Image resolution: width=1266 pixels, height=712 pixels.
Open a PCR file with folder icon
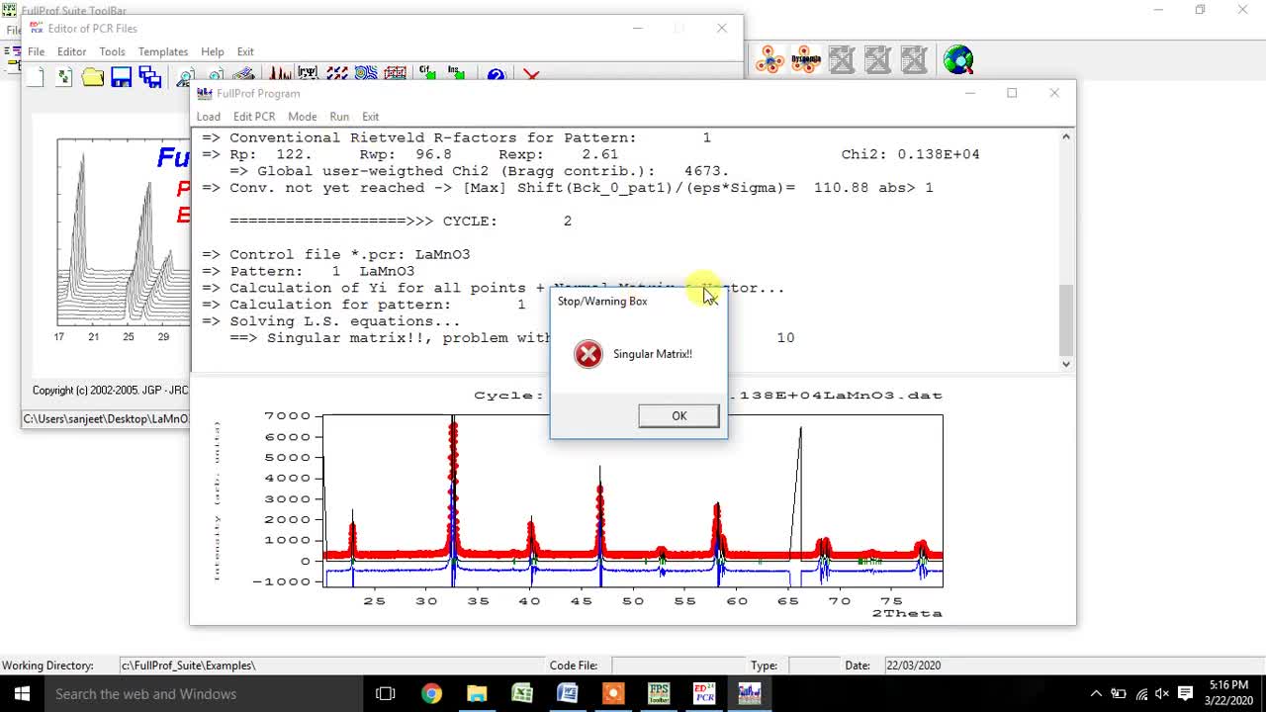[x=93, y=77]
